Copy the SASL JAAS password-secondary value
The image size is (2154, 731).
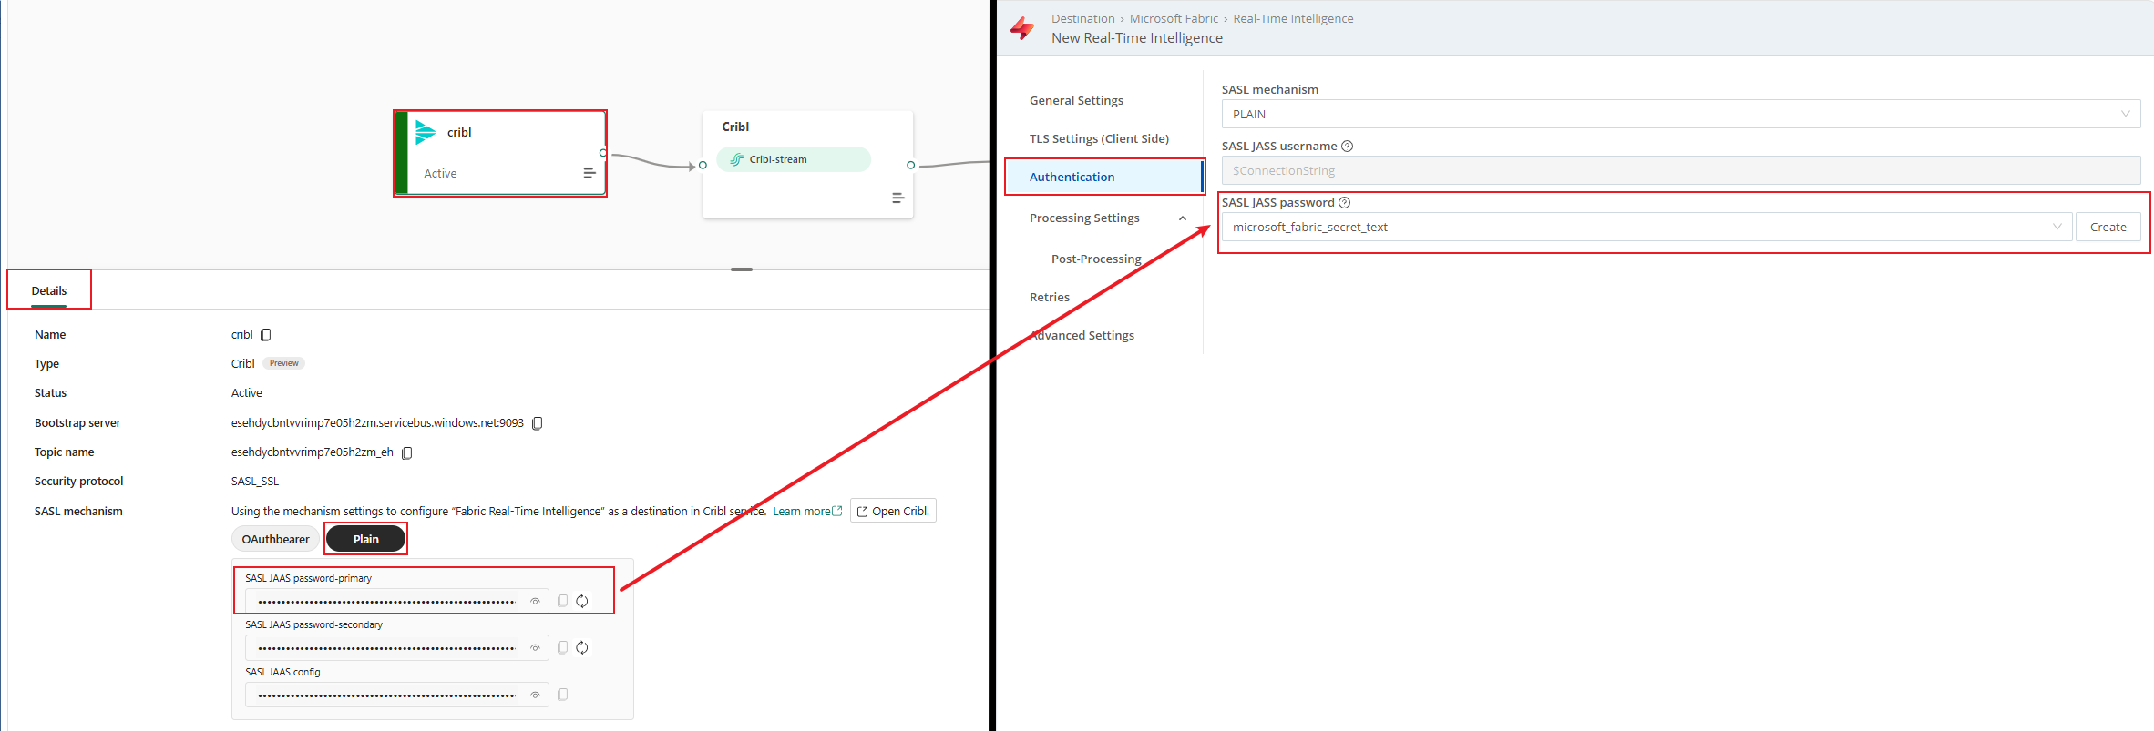pyautogui.click(x=563, y=647)
